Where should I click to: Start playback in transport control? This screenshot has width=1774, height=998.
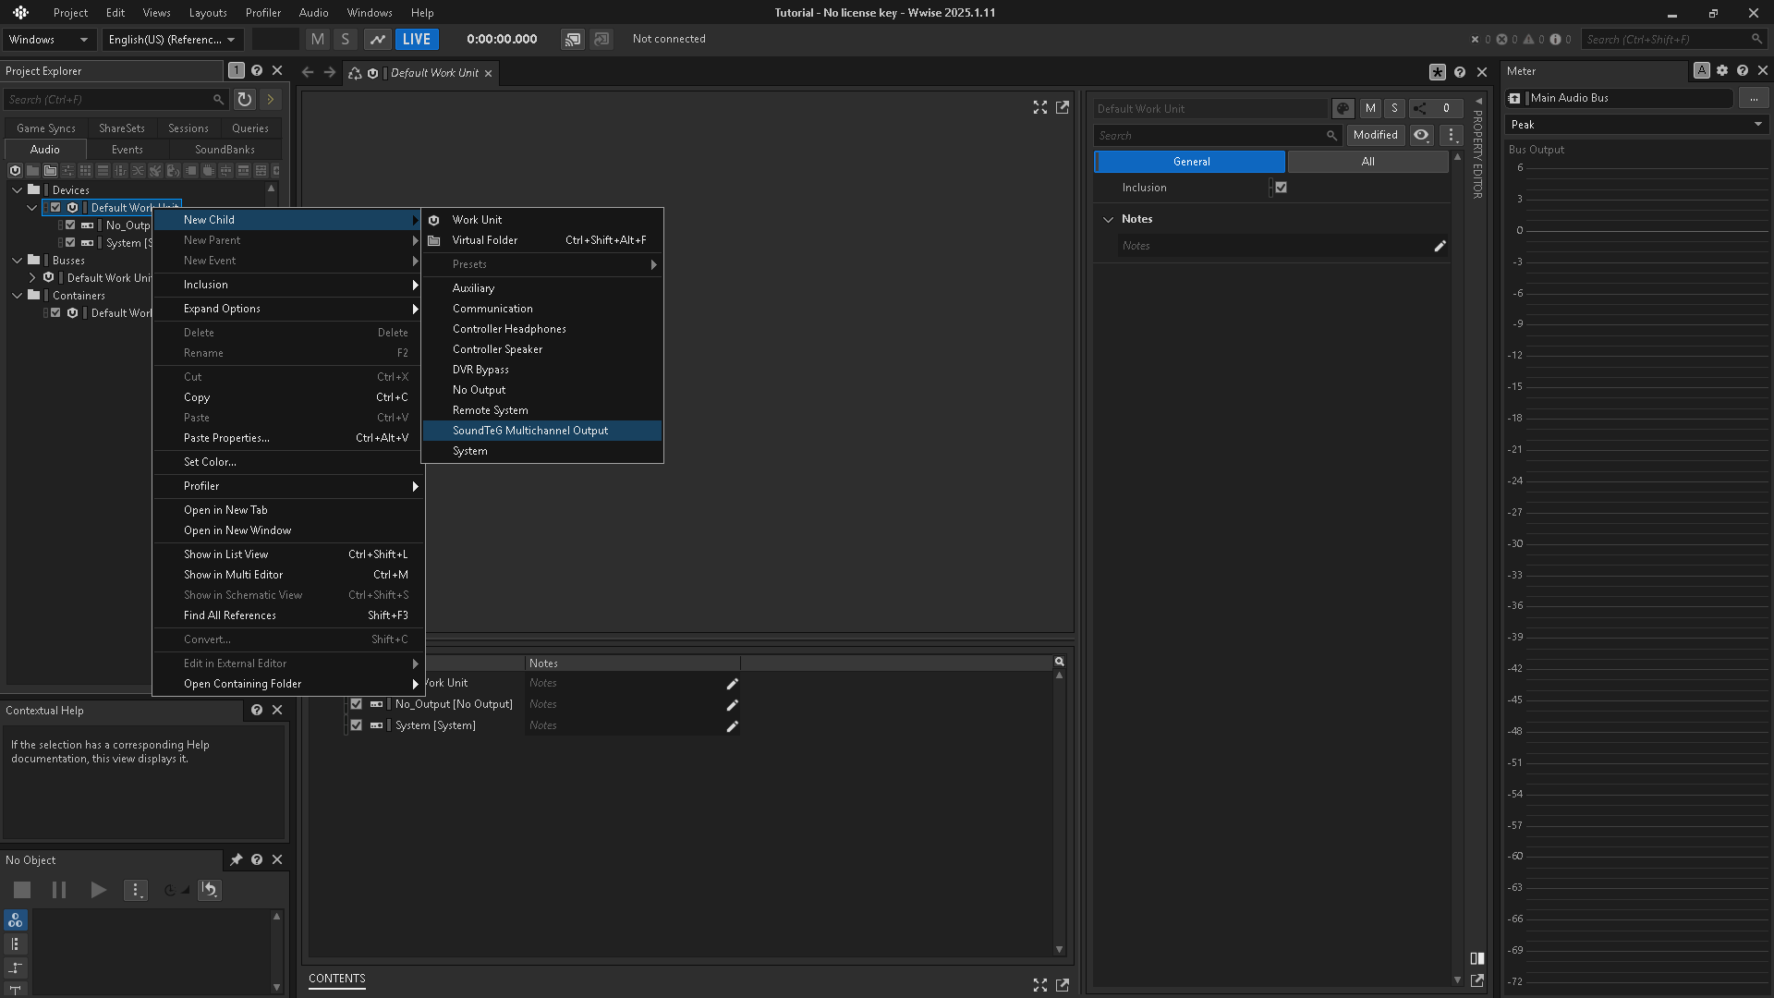98,890
